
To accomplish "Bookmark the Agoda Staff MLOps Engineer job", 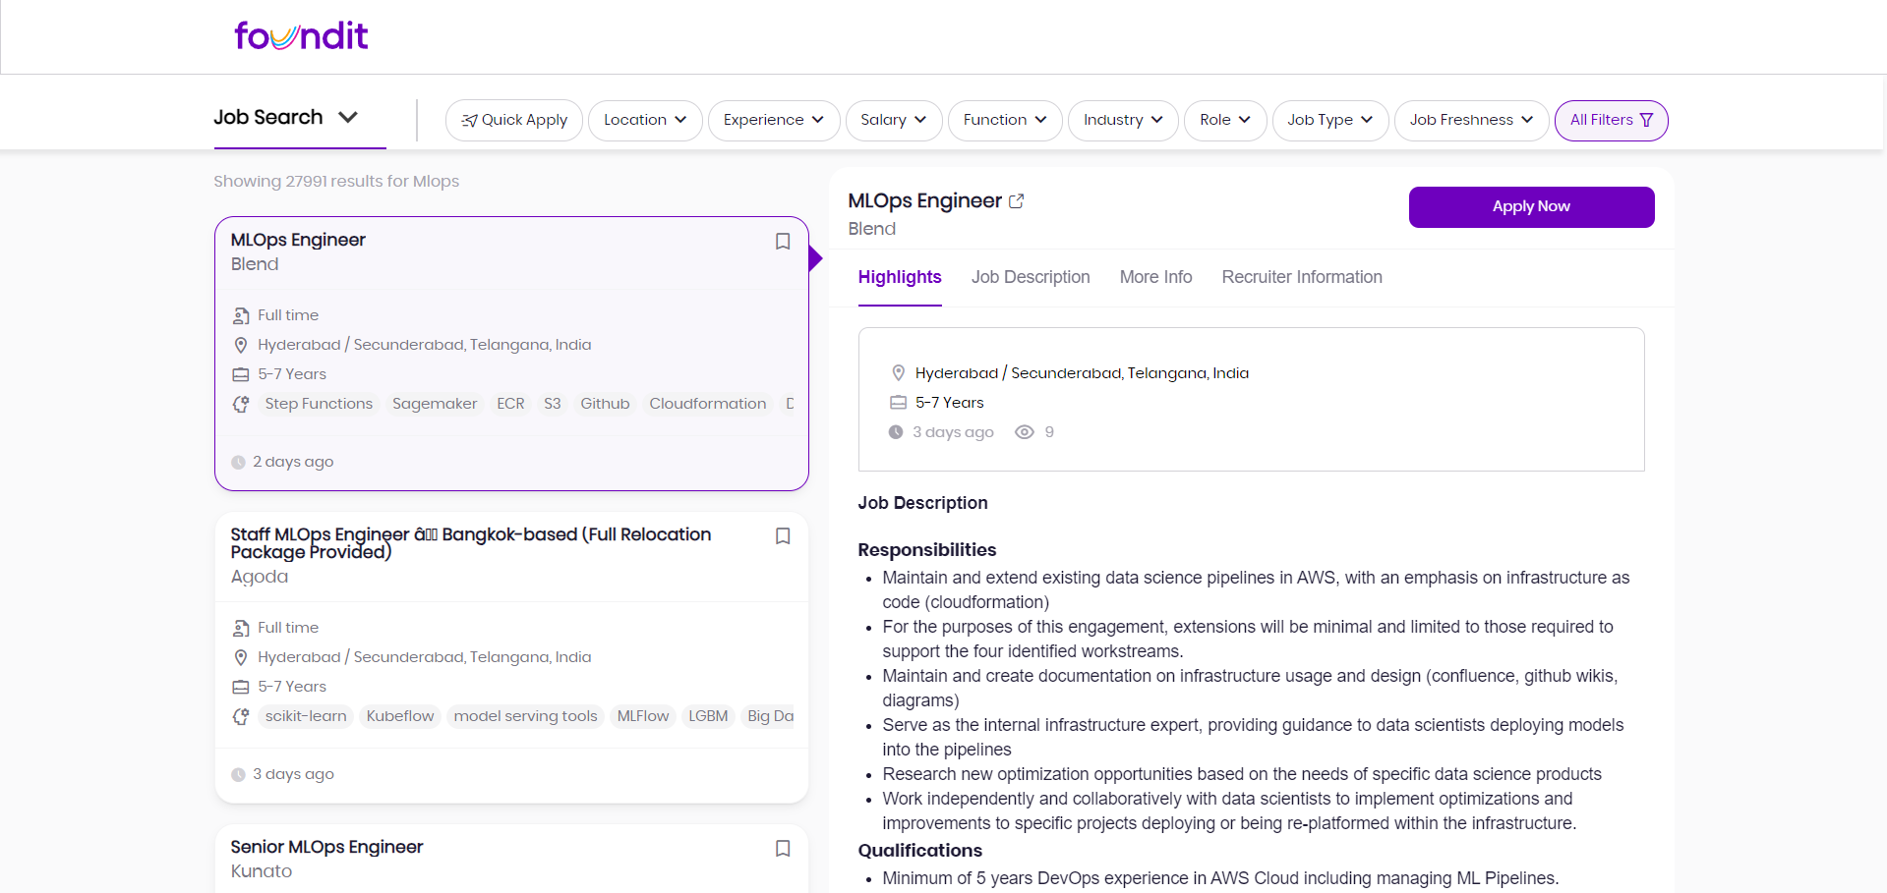I will tap(783, 536).
